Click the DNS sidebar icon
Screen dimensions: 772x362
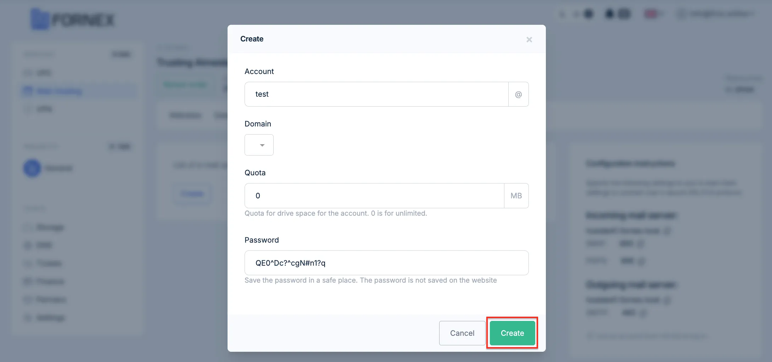[28, 245]
